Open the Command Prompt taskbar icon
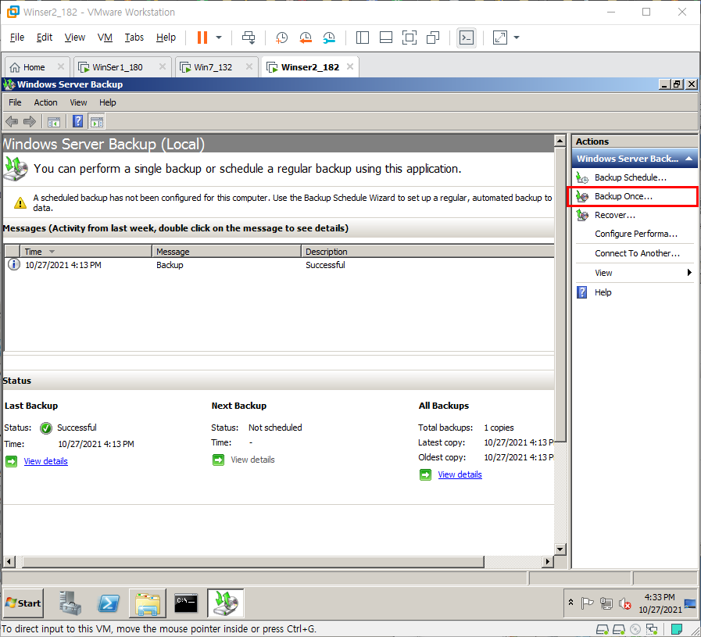Viewport: 701px width, 637px height. (x=186, y=603)
